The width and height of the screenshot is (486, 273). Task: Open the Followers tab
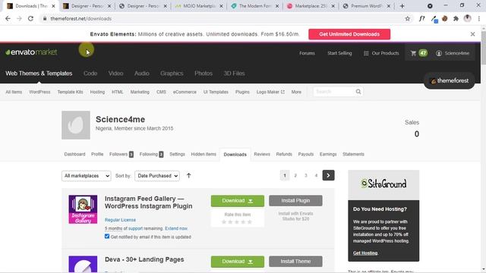121,154
